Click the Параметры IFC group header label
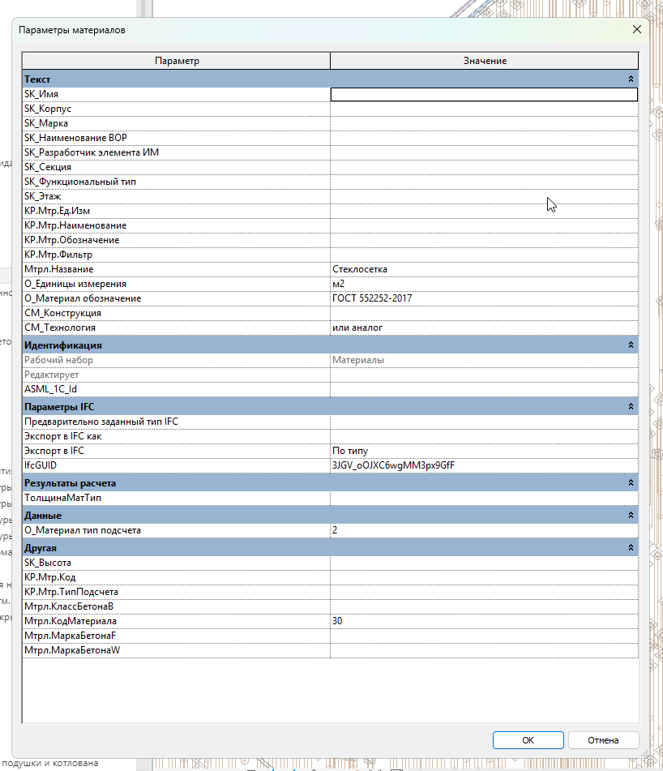 click(x=59, y=407)
